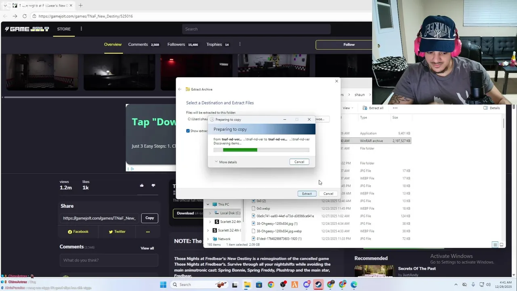Open Task View on the taskbar

[x=235, y=285]
